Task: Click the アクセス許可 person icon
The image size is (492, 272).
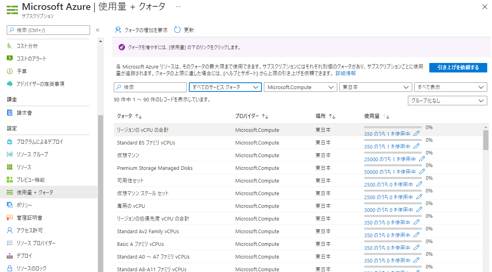Action: coord(10,230)
